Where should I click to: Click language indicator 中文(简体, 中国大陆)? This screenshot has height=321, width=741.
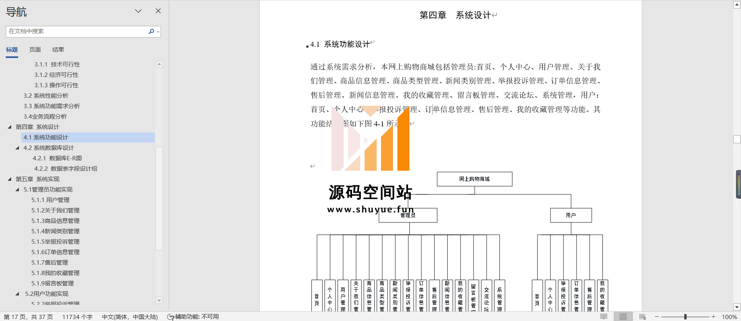[x=130, y=317]
